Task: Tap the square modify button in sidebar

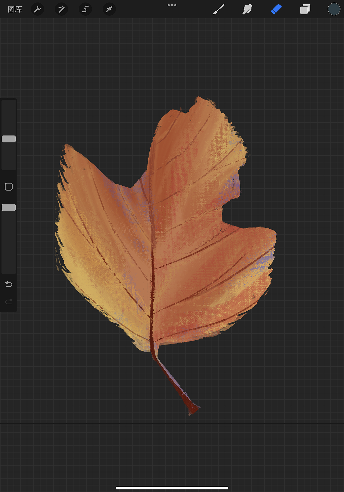Action: [x=9, y=187]
